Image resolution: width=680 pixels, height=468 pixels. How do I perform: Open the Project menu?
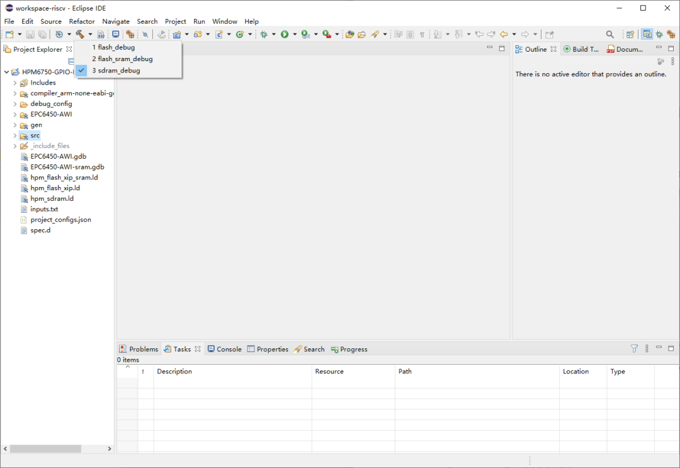coord(175,21)
